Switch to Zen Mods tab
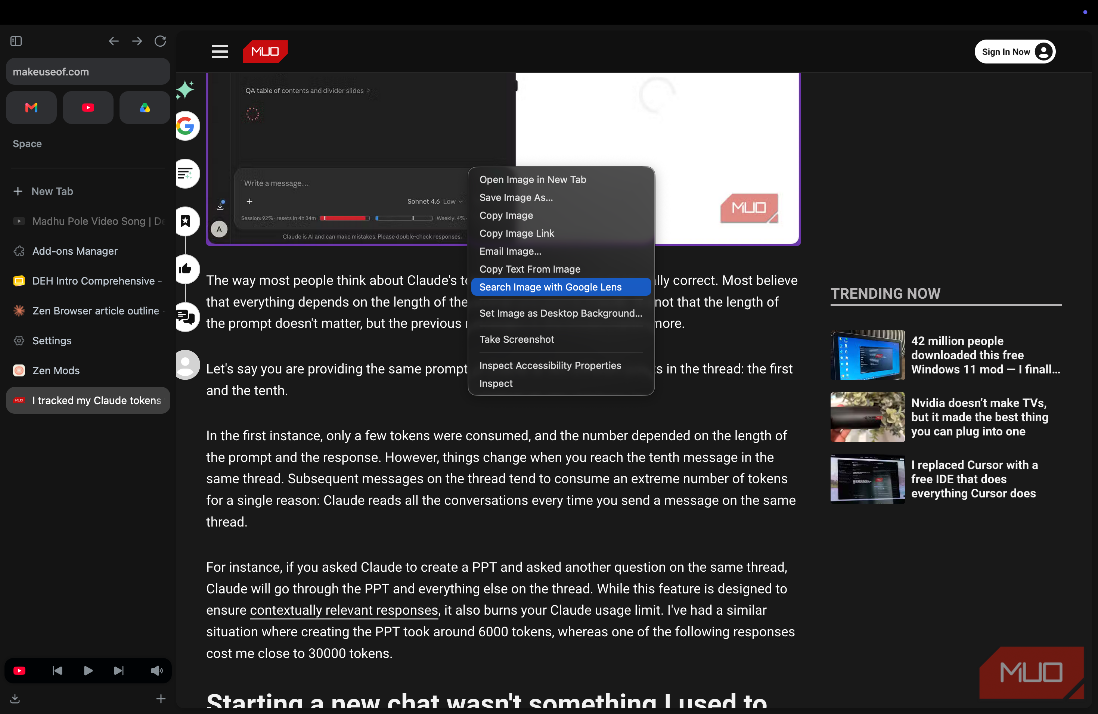 click(88, 370)
